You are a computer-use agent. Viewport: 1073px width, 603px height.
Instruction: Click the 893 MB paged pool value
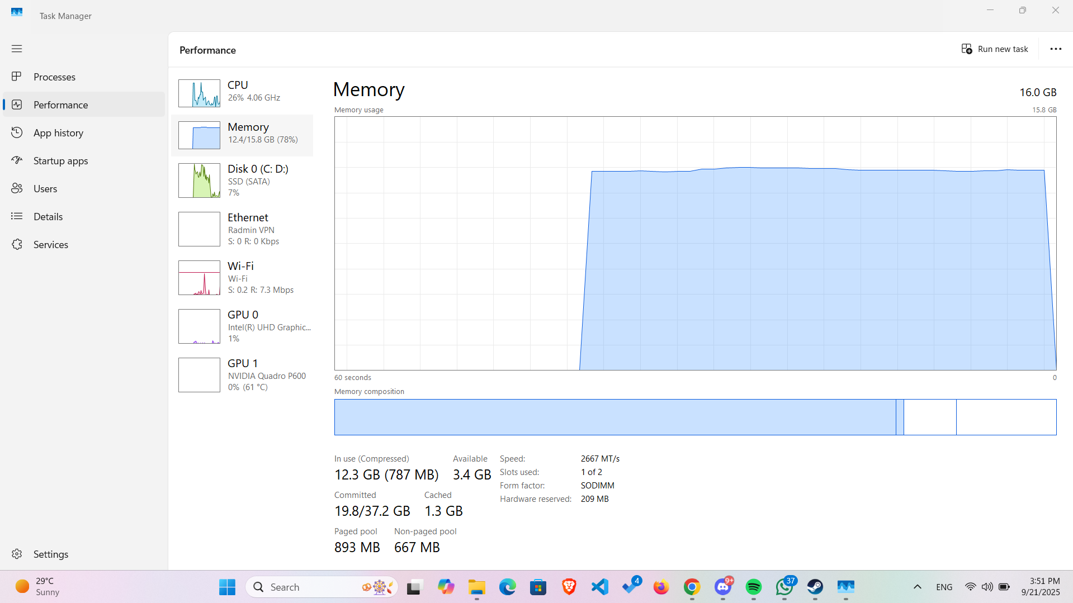357,547
